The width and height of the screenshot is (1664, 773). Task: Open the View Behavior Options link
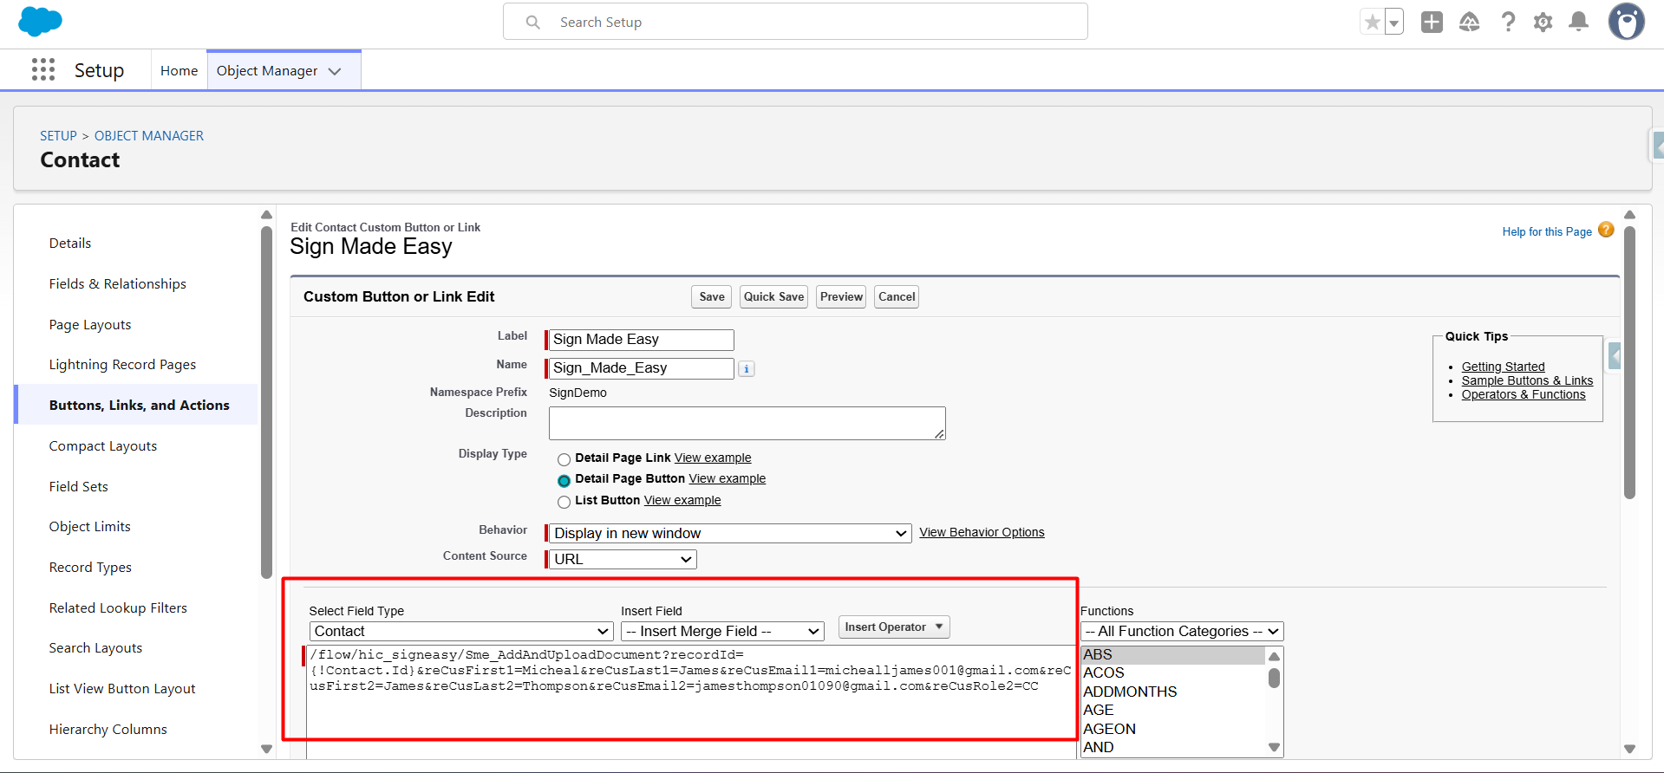(982, 533)
